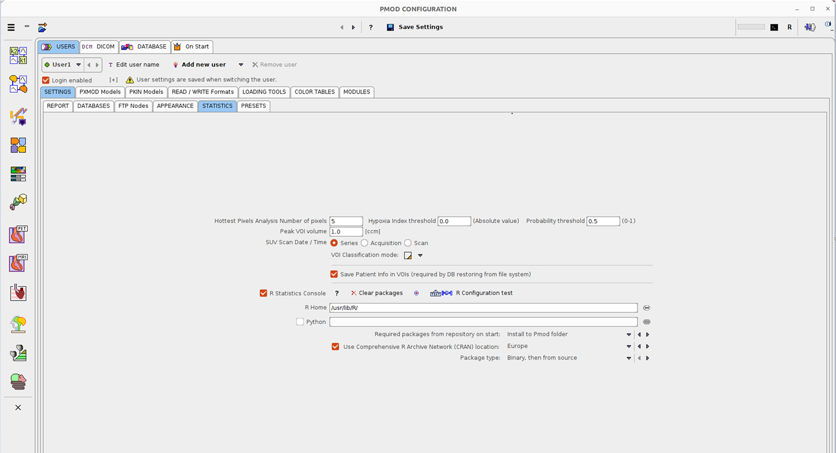Launch the green-striped segmentation sidebar tool
Screen dimensions: 836x453
[x=18, y=353]
